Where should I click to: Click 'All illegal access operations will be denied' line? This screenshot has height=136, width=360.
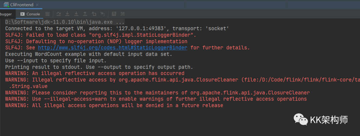click(114, 105)
